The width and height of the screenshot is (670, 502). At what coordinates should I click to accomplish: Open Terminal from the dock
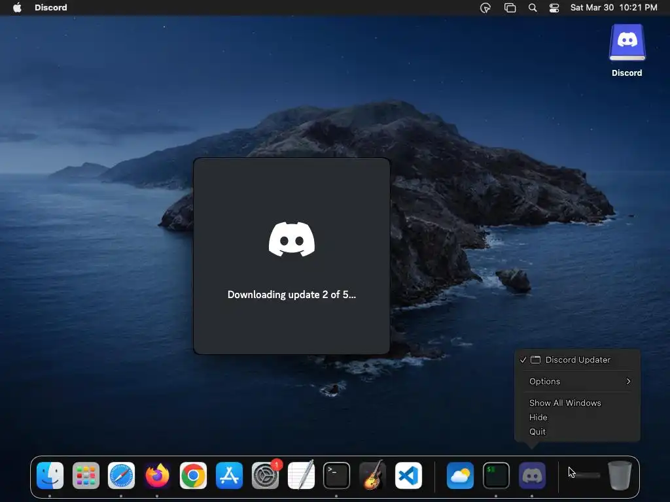pos(337,476)
